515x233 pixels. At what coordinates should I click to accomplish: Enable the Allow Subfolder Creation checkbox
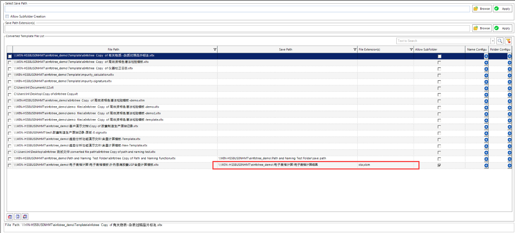7,16
